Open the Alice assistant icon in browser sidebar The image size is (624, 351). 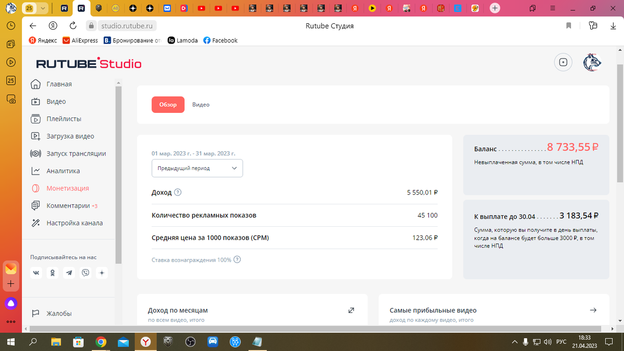[11, 303]
